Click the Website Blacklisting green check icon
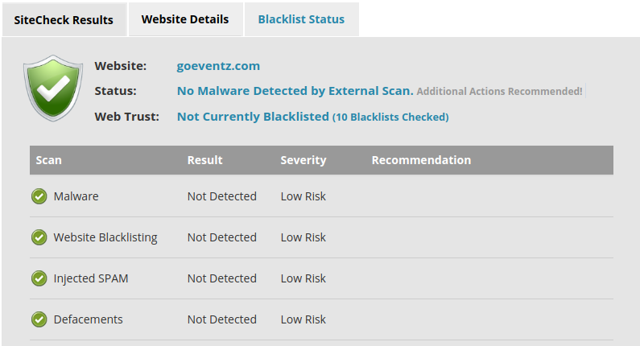The image size is (640, 346). (39, 237)
